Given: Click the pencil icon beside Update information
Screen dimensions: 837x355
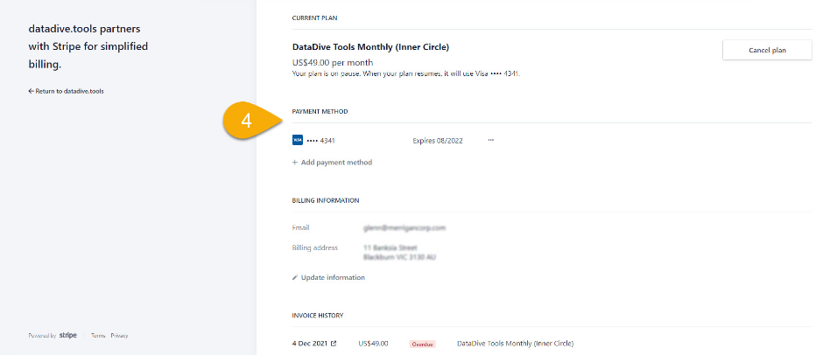Looking at the screenshot, I should coord(295,278).
